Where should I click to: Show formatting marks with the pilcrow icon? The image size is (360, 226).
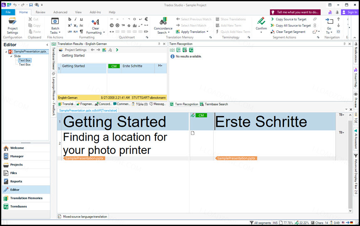click(81, 32)
